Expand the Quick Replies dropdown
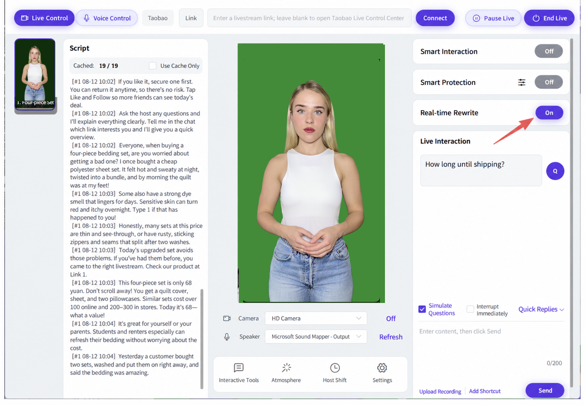The height and width of the screenshot is (405, 585). point(541,309)
